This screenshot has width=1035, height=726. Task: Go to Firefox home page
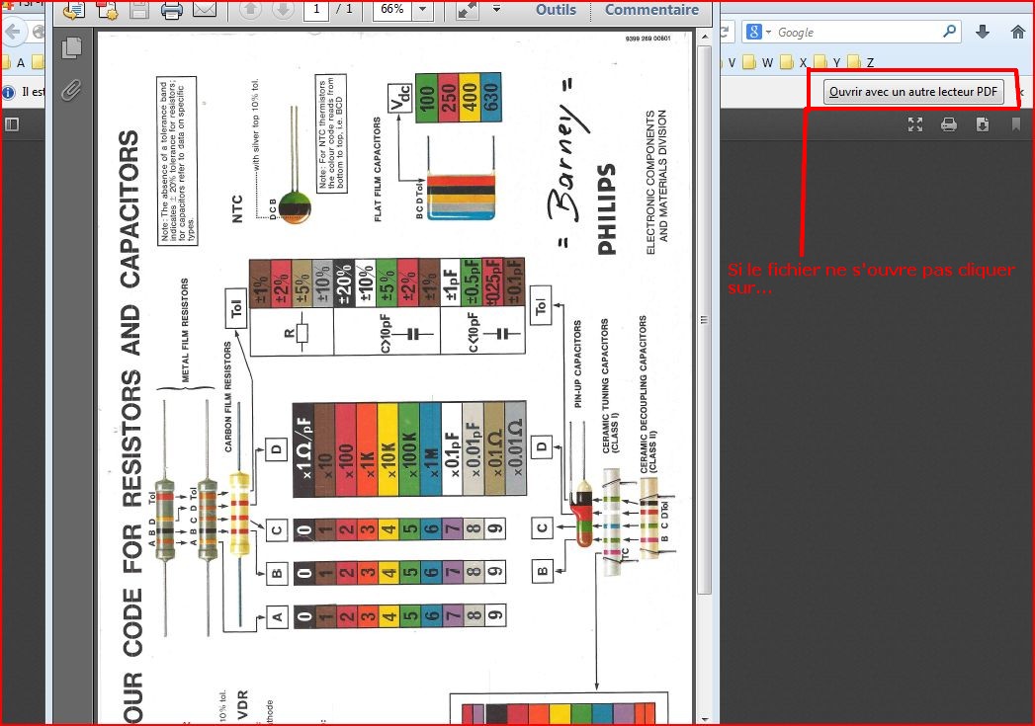pyautogui.click(x=1017, y=32)
